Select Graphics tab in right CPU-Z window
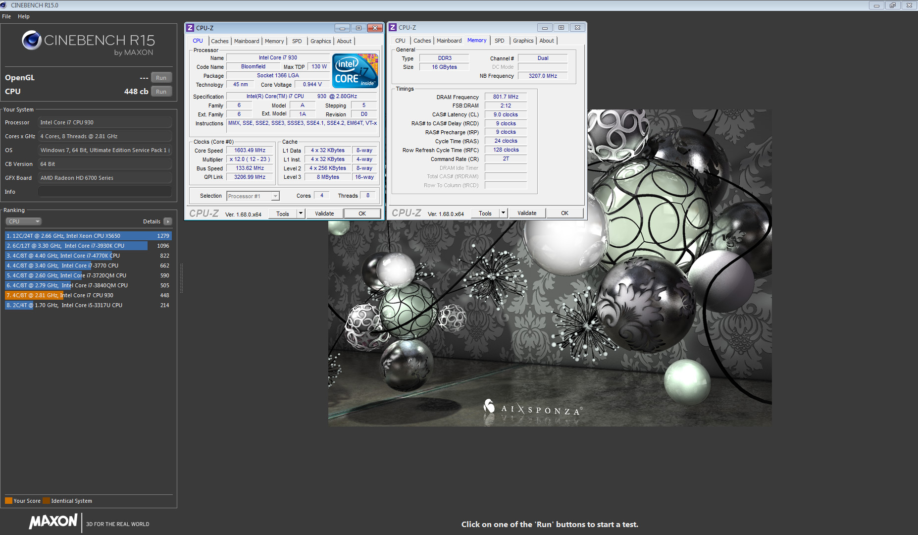 click(523, 41)
